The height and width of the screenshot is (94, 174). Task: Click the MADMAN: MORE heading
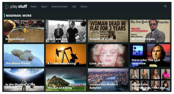click(x=19, y=16)
